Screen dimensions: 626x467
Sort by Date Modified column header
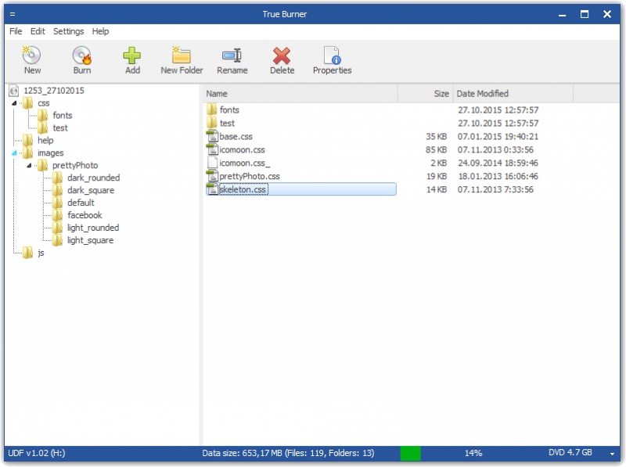point(513,94)
